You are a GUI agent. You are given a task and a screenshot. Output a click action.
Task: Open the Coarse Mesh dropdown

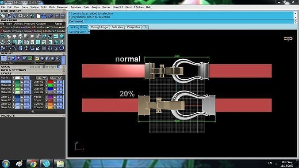17,63
